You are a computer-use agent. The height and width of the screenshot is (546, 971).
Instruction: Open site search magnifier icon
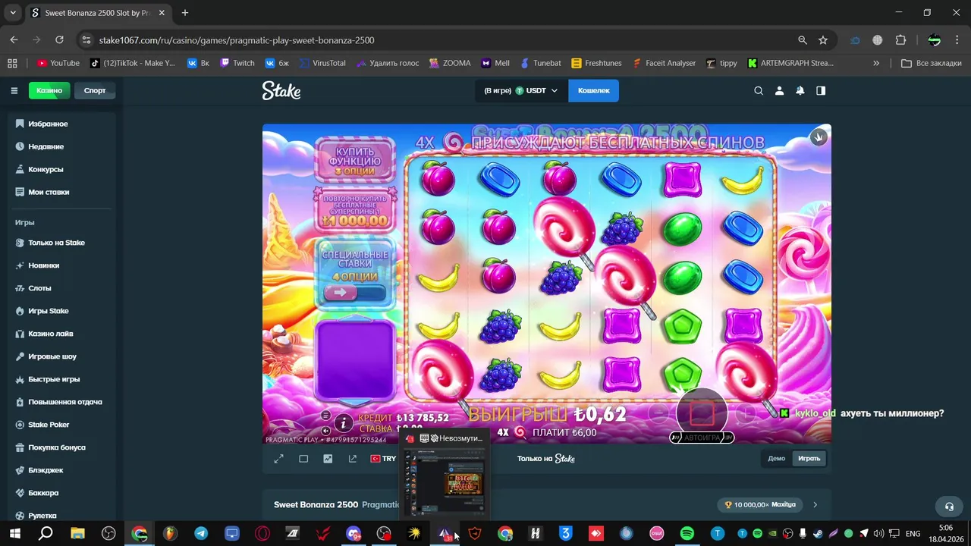point(759,90)
